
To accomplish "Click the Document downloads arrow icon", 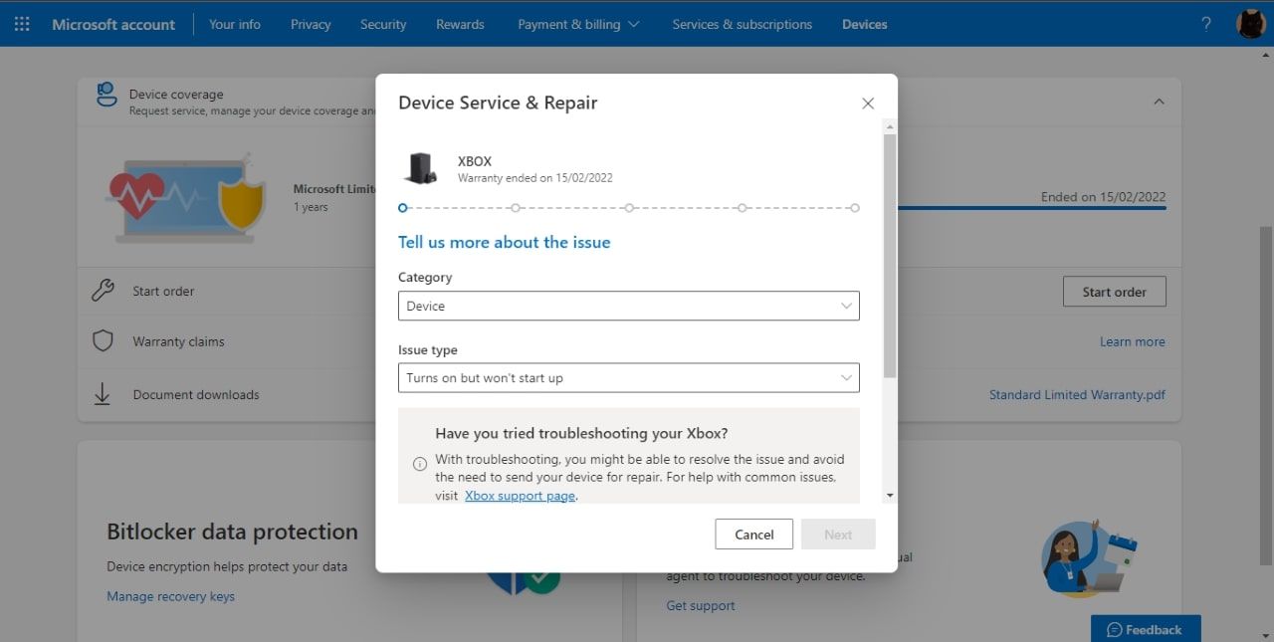I will pos(103,394).
